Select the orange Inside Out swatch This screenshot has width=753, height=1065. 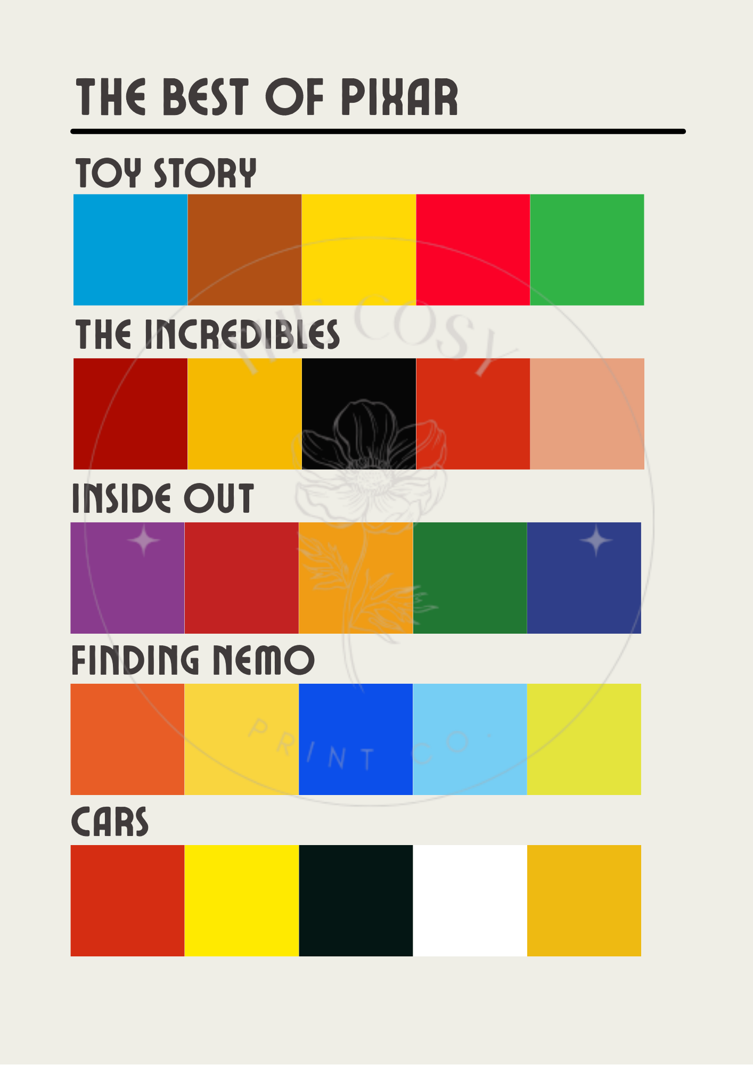pyautogui.click(x=356, y=578)
